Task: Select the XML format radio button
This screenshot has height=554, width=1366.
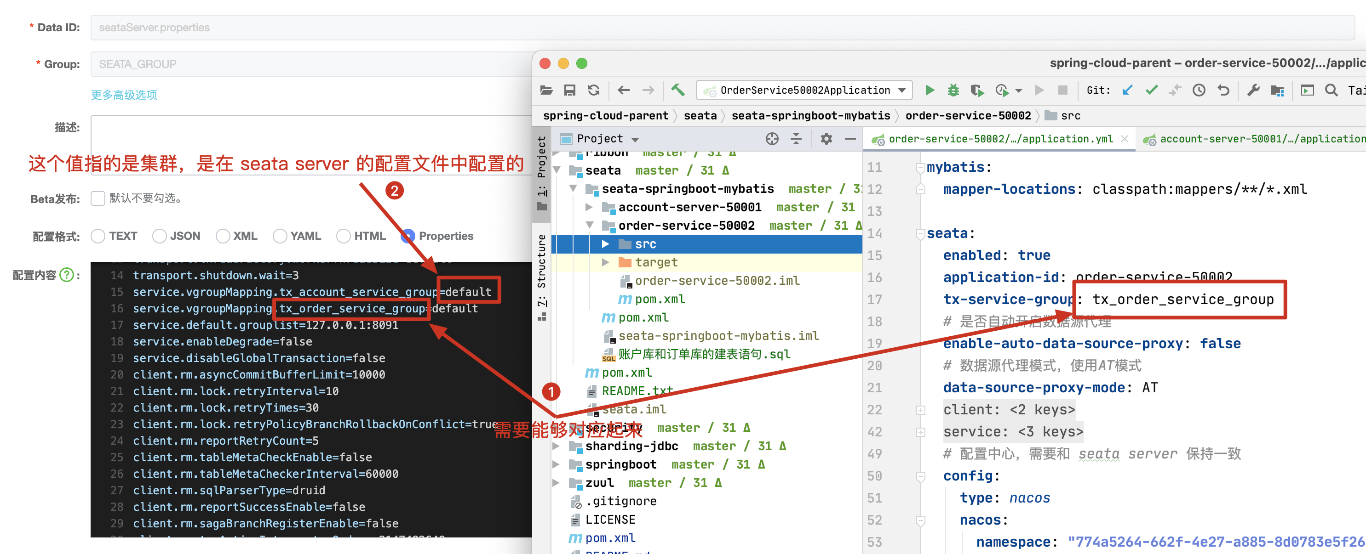Action: pos(223,236)
